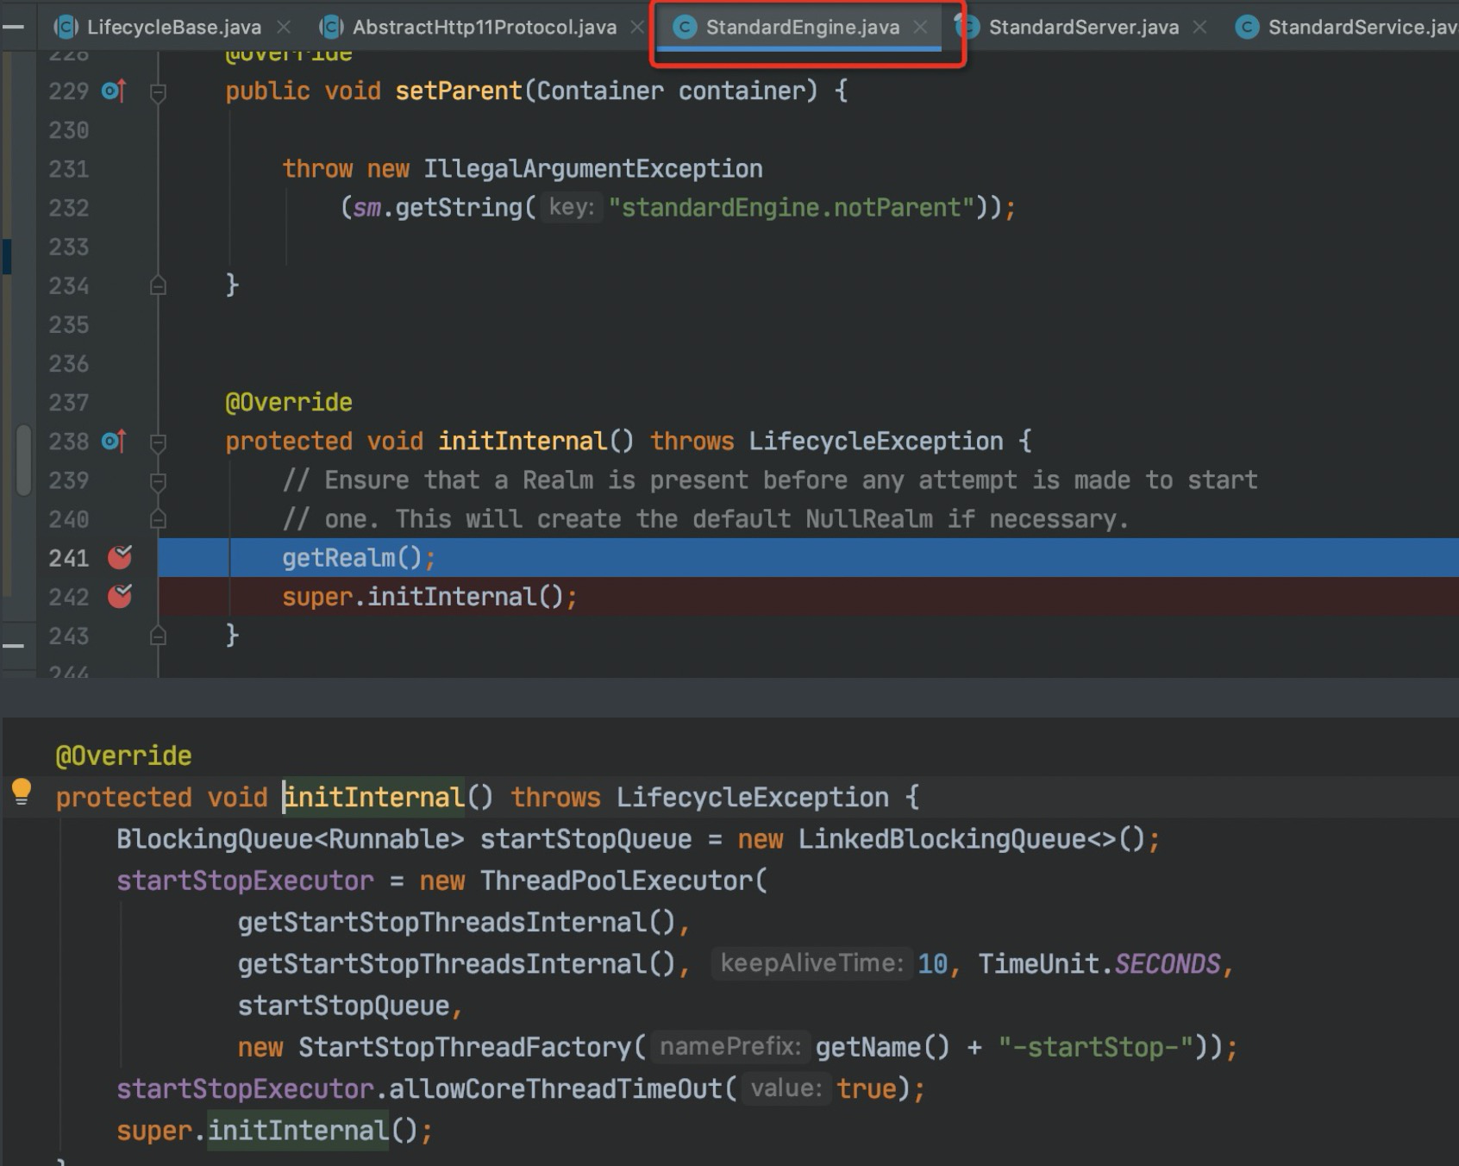Click line number 236 in the gutter
The height and width of the screenshot is (1166, 1459).
69,364
